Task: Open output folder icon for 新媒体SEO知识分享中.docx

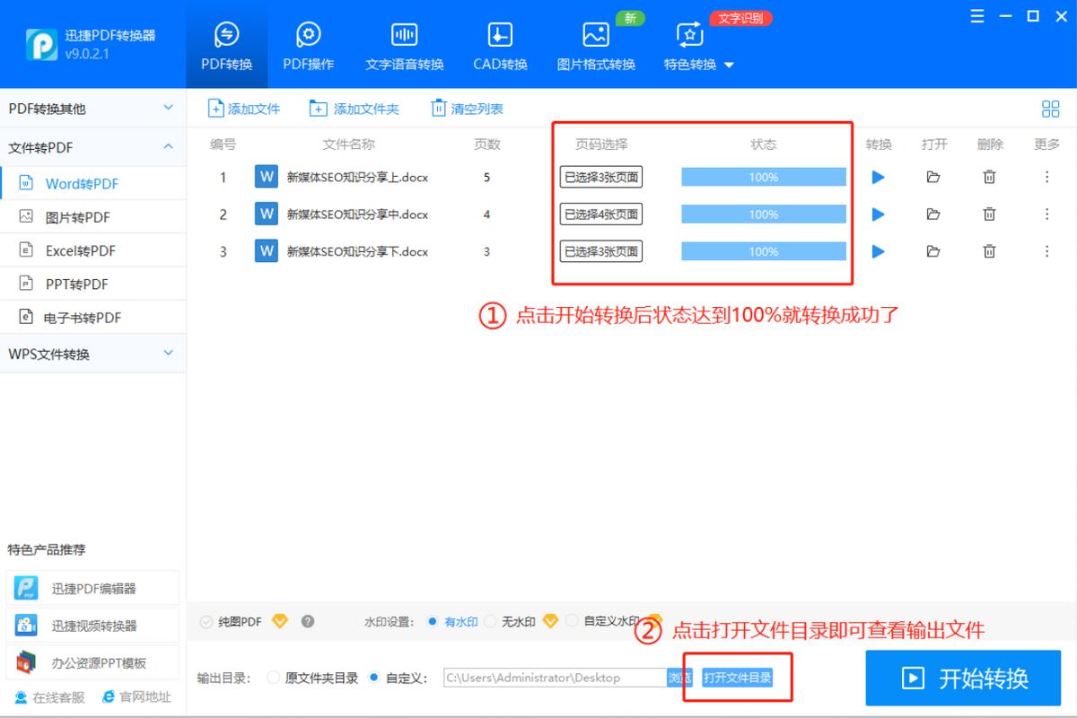Action: point(933,214)
